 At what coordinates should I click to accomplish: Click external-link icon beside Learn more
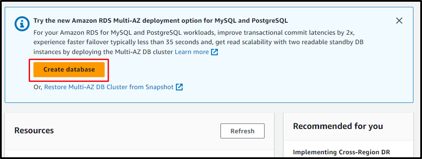pos(214,52)
